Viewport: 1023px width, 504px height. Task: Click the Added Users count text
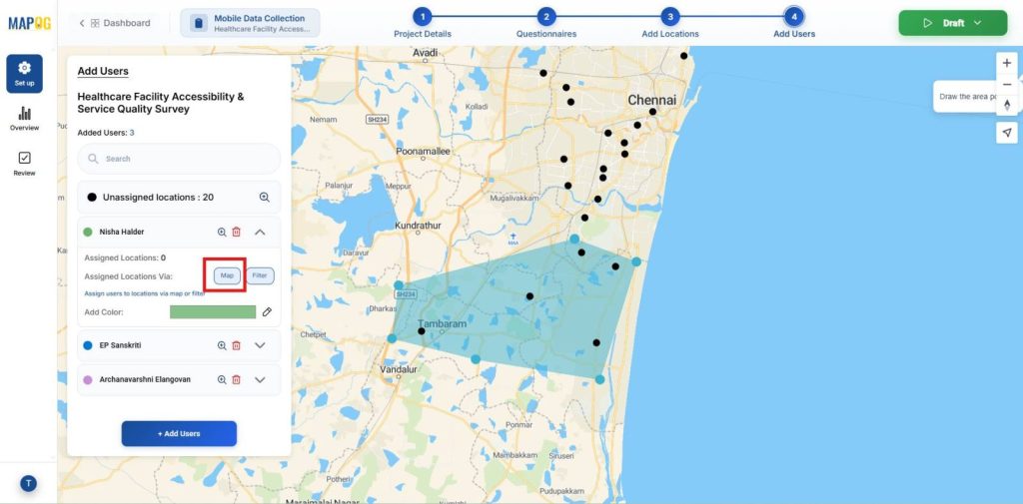coord(106,133)
